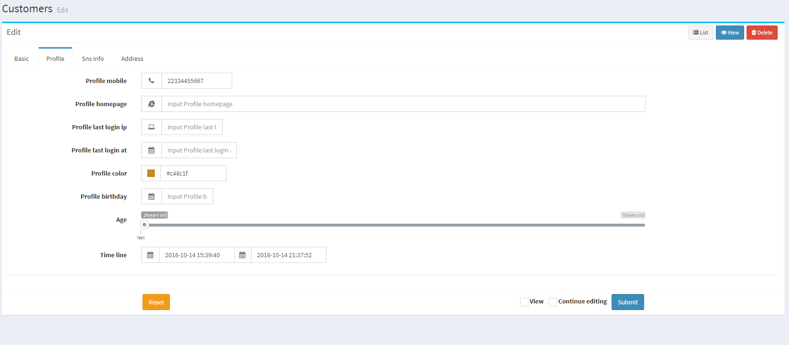Click the Time line start date calendar icon
789x345 pixels.
click(x=150, y=255)
